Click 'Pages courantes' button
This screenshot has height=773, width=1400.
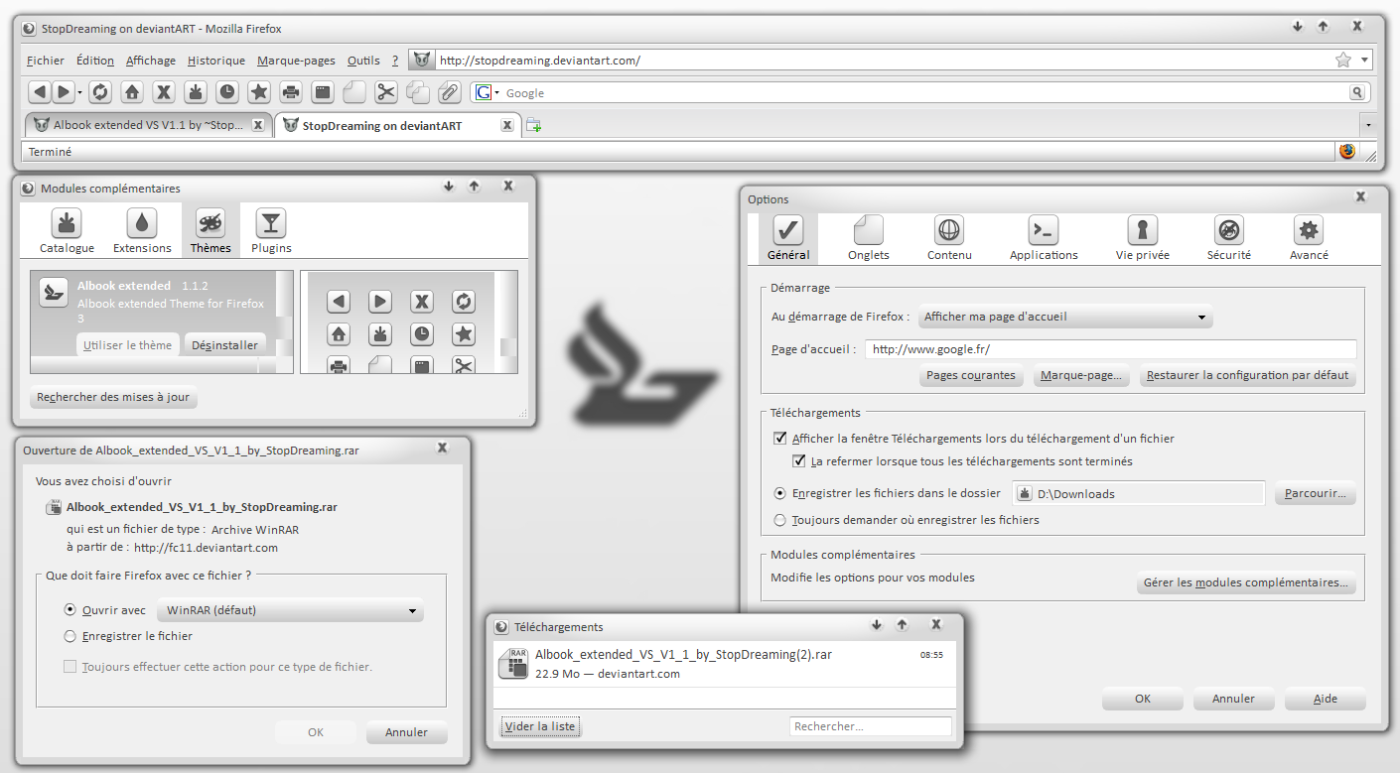tap(971, 376)
